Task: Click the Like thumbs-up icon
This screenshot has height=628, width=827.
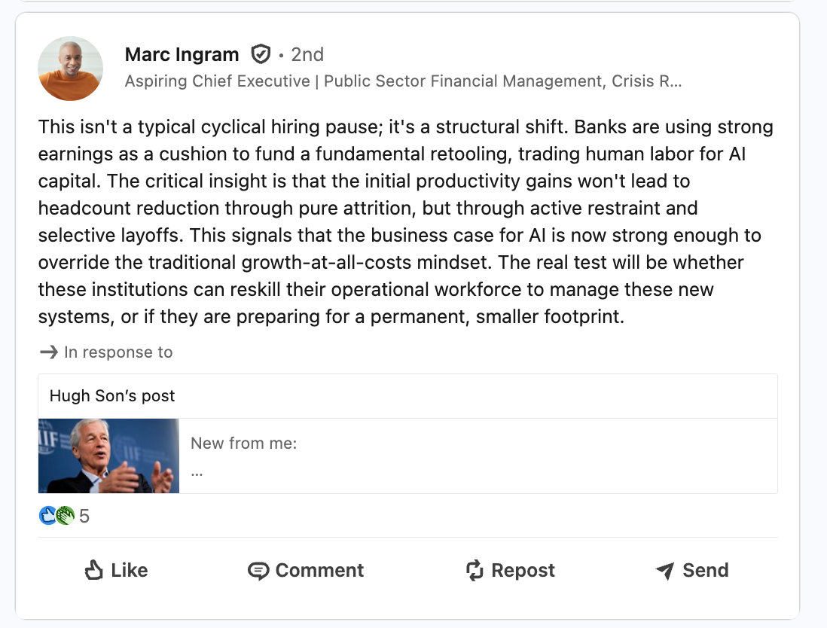Action: point(93,570)
